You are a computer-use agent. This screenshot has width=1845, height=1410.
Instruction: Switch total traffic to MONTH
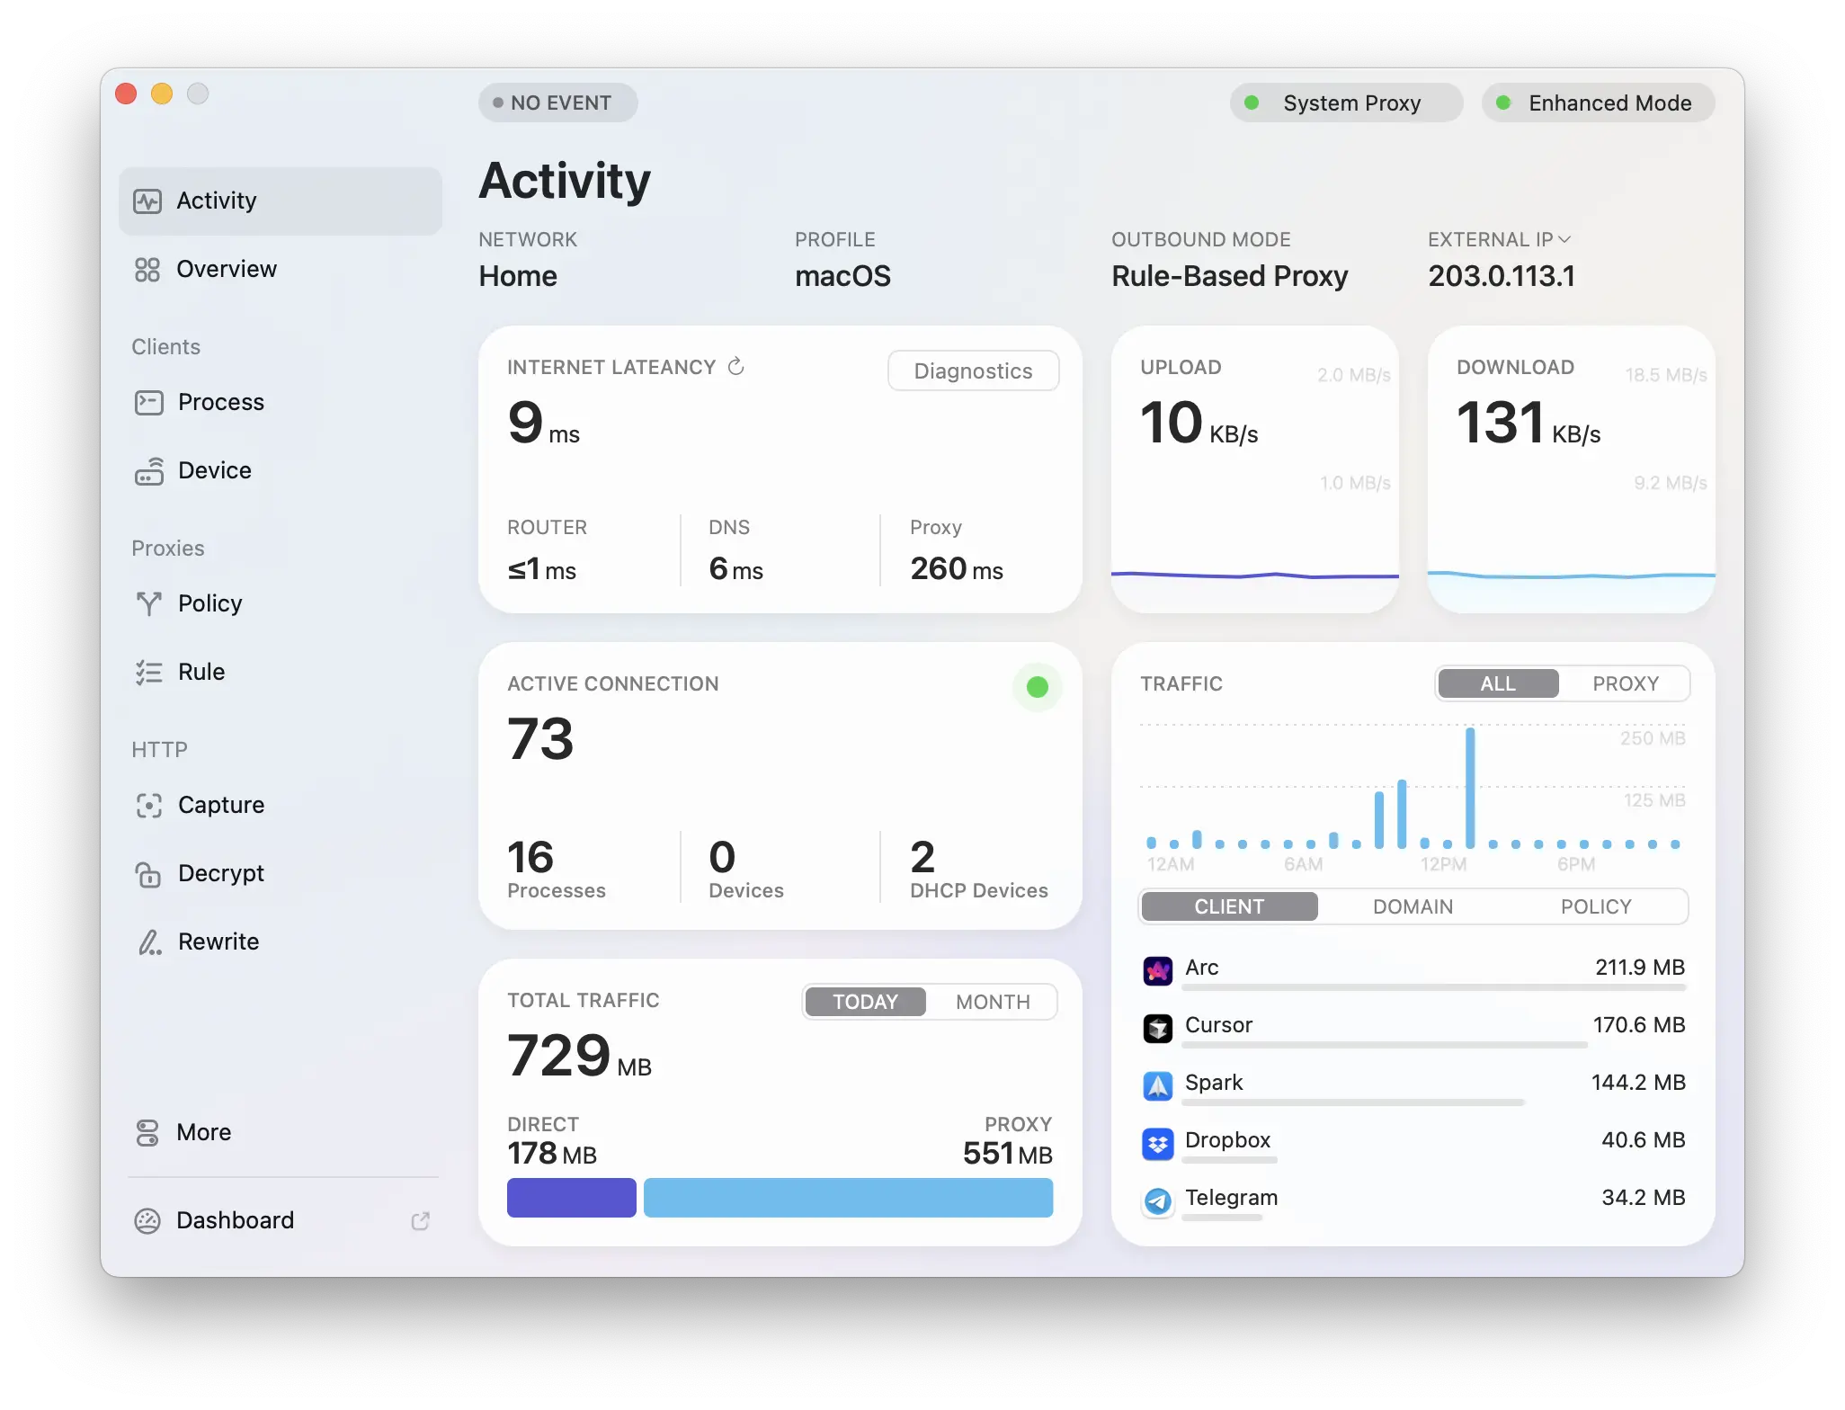click(993, 1002)
